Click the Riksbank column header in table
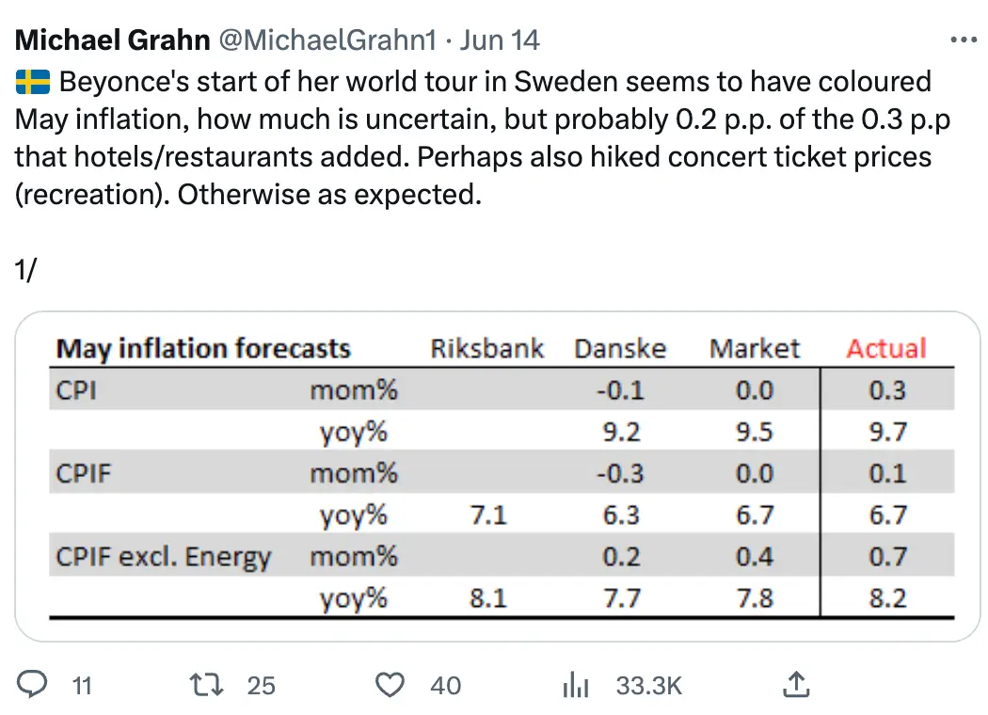This screenshot has height=715, width=988. click(486, 349)
